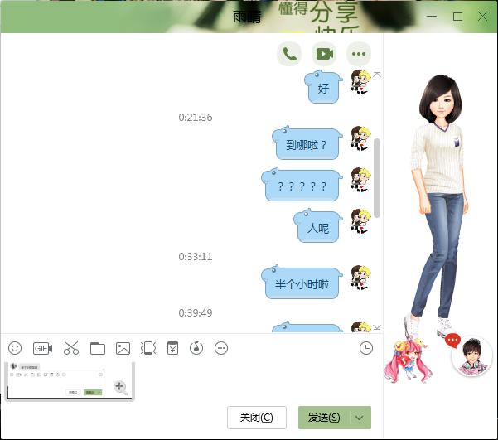Click the timestamp 0:39:49
This screenshot has width=498, height=440.
point(196,313)
